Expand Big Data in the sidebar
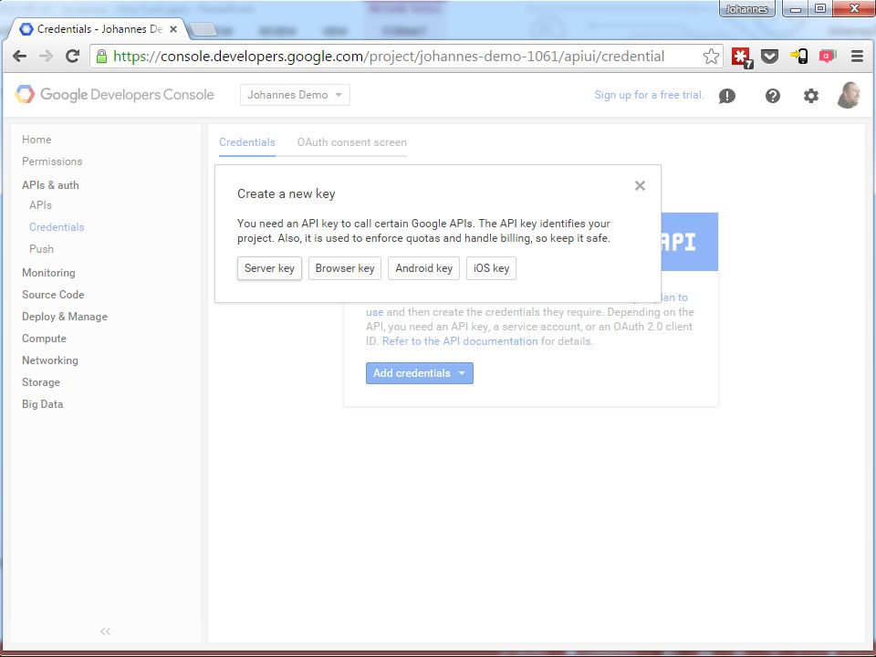876x657 pixels. click(x=43, y=404)
